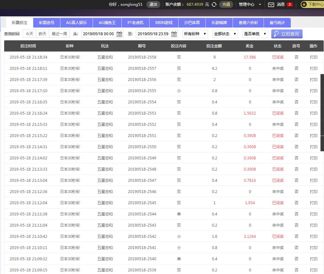Screen dimensions: 324x274
Task: Open the 是否单挑 dropdown
Action: (x=255, y=34)
